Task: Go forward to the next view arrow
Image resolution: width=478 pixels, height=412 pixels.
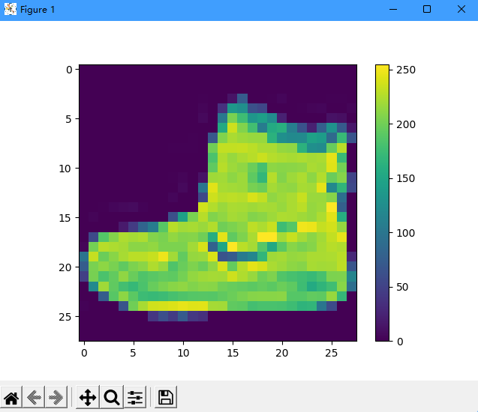Action: click(56, 397)
